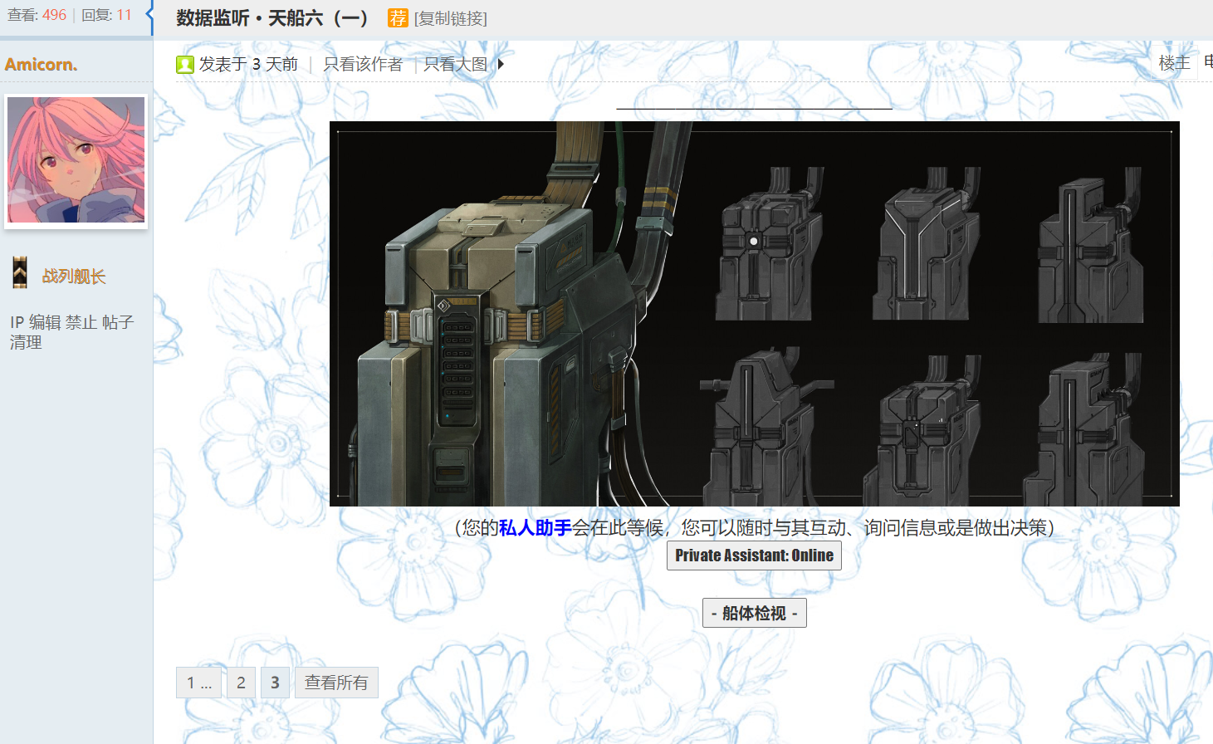1213x744 pixels.
Task: Switch to 只看大图 view
Action: [455, 64]
